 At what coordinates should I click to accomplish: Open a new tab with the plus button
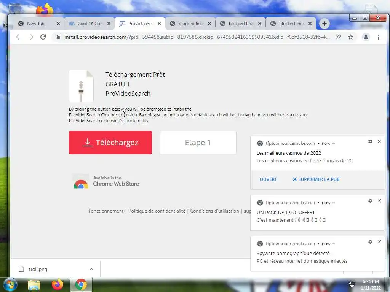click(x=324, y=24)
